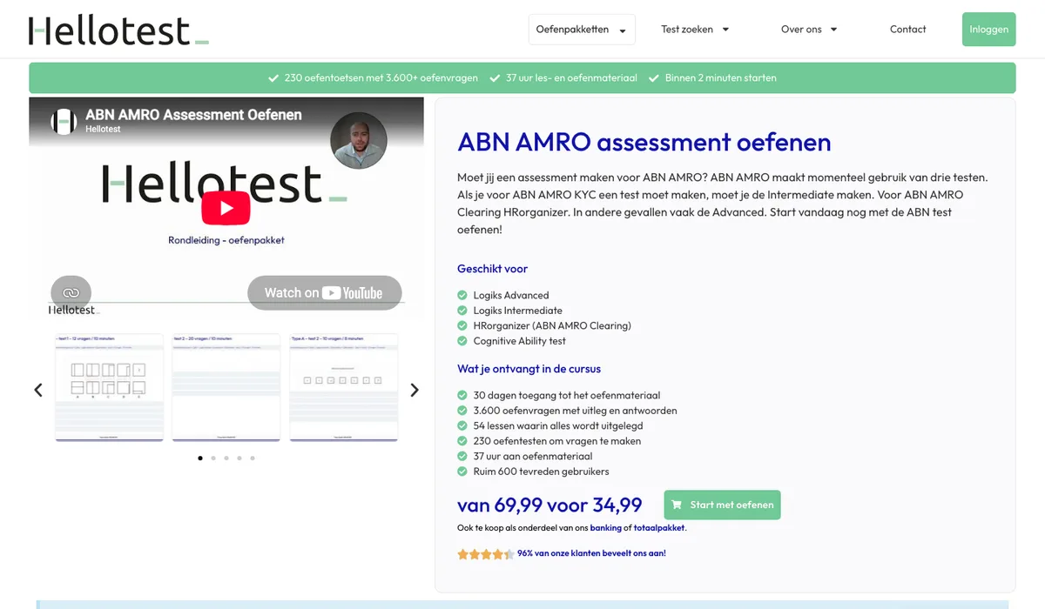
Task: Click 'Wat je ontvangt in de cursus' heading
Action: (529, 369)
